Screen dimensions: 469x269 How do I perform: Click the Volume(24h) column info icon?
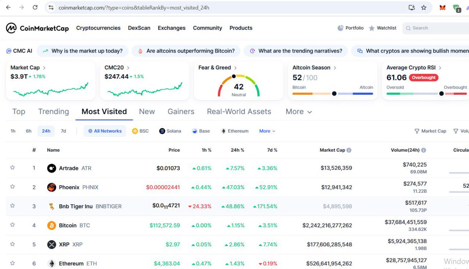pyautogui.click(x=424, y=150)
